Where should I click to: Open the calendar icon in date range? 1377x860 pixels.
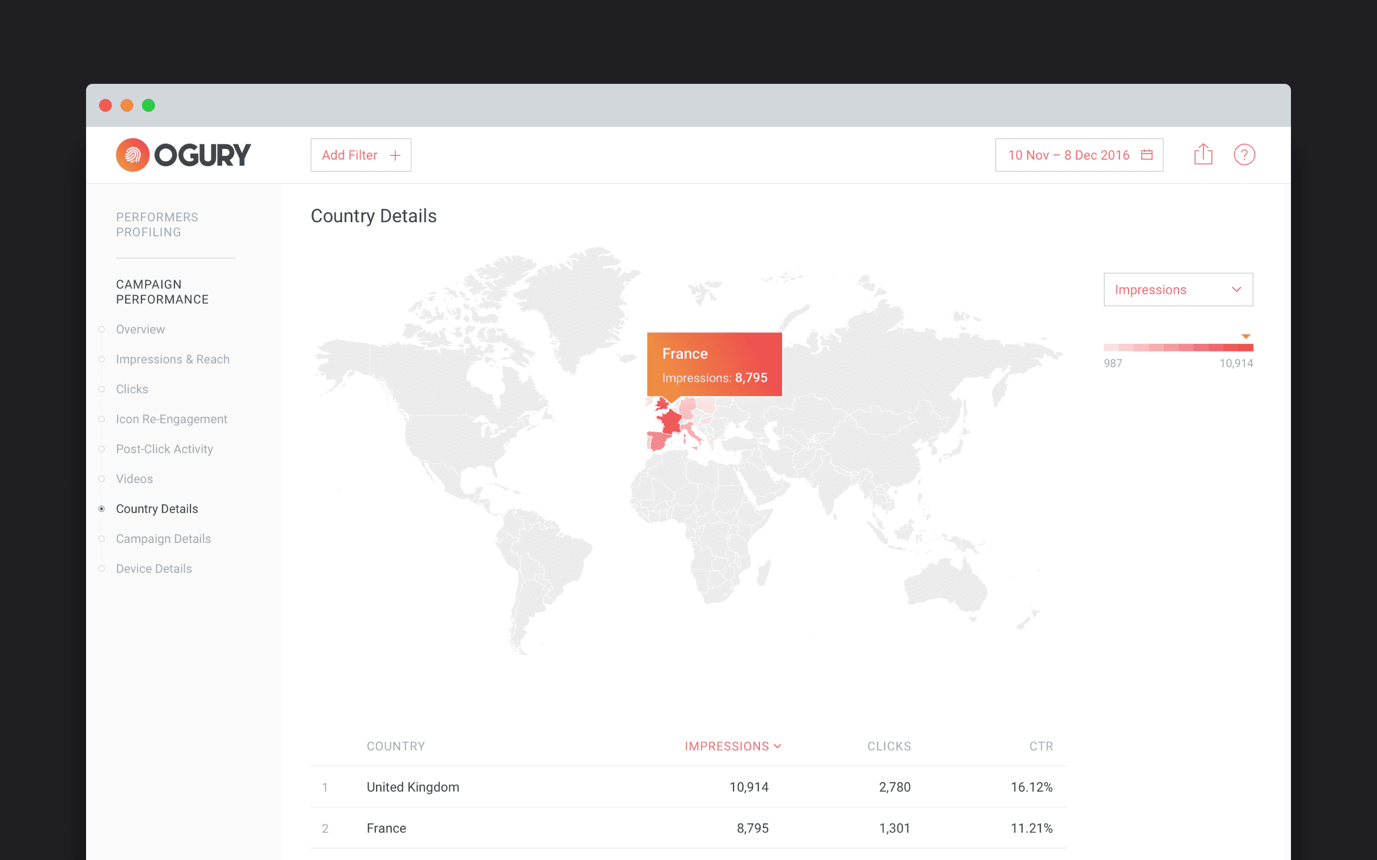(1147, 155)
